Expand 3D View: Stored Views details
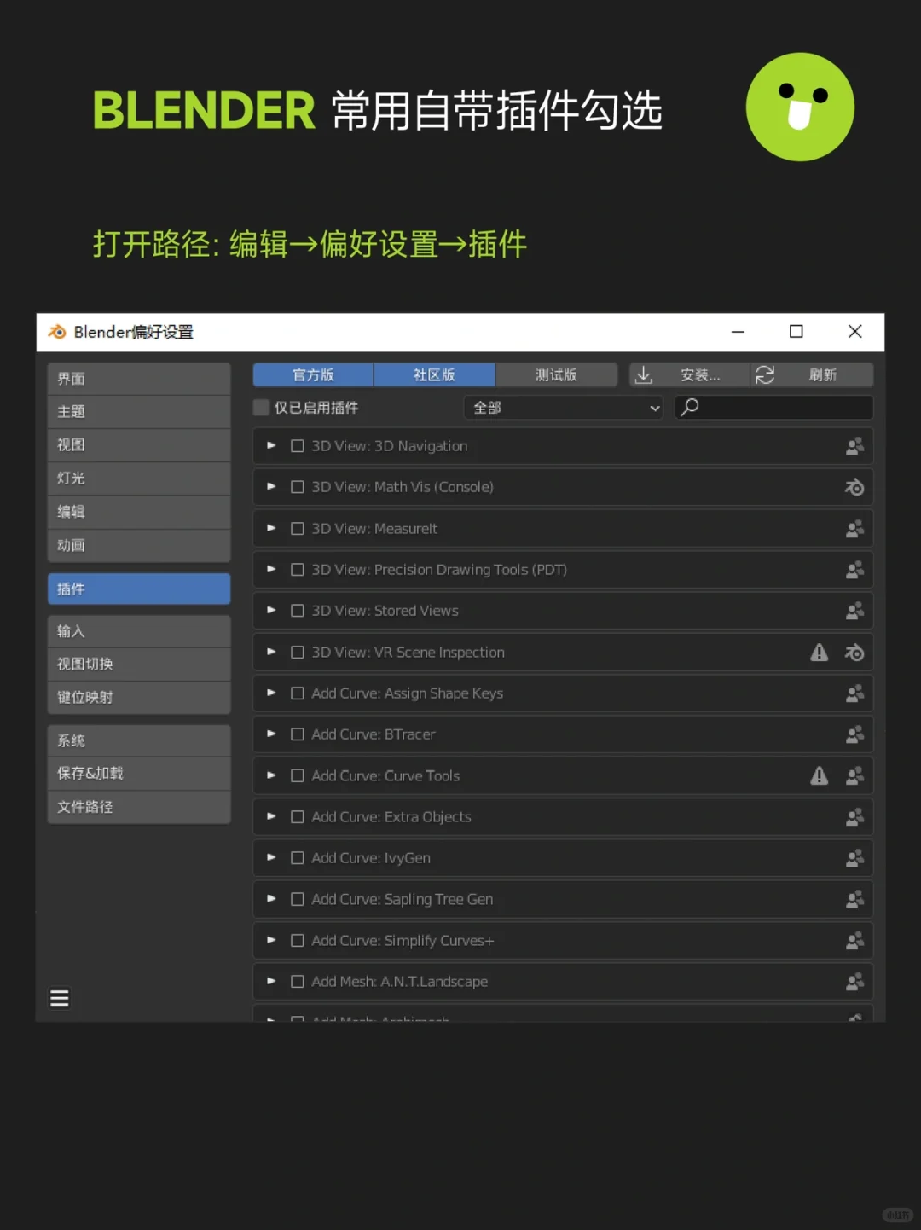Image resolution: width=921 pixels, height=1230 pixels. pos(271,610)
